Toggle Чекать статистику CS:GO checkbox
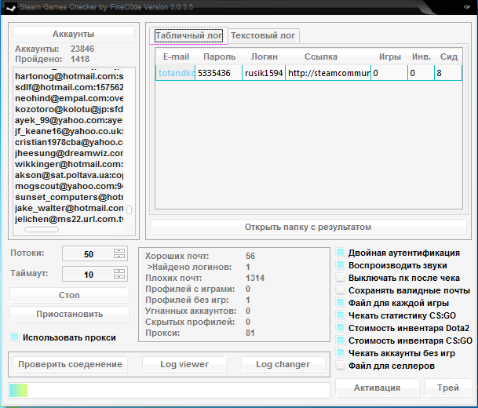Viewport: 478px width, 408px height. tap(340, 315)
